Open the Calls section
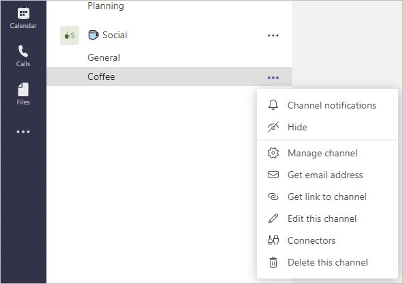 23,56
